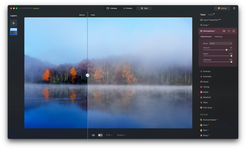Viewport: 246px width, 149px height.
Task: Open the Skin tool
Action: point(204,130)
